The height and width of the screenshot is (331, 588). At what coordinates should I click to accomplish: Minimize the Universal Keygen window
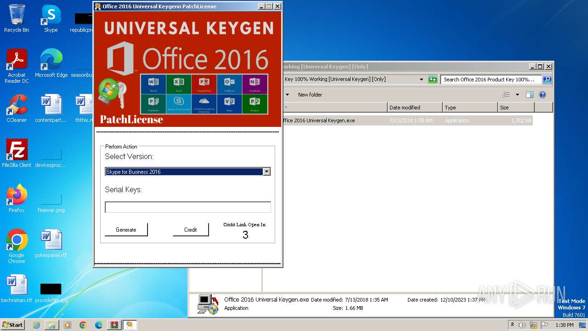(x=261, y=6)
